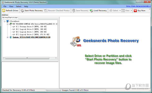Select (E:) Logical Drive 1 [NTFS, 260 GB]

pos(31,32)
